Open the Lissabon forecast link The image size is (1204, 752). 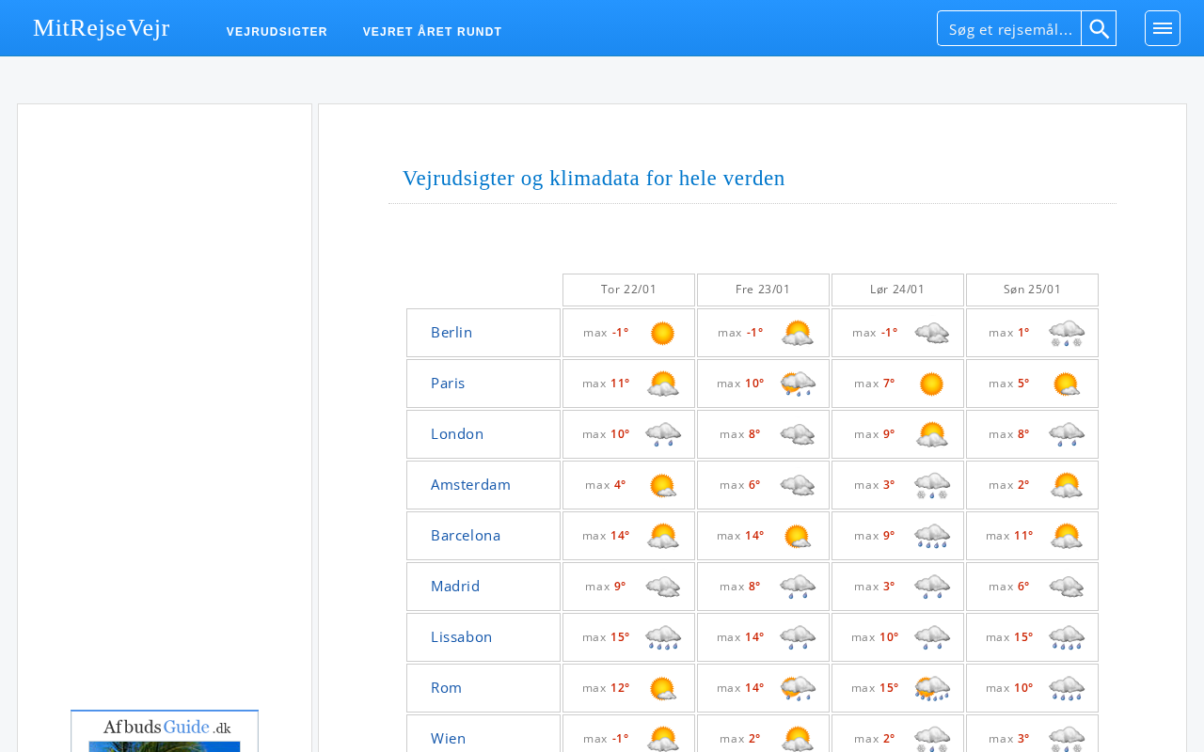[x=461, y=636]
